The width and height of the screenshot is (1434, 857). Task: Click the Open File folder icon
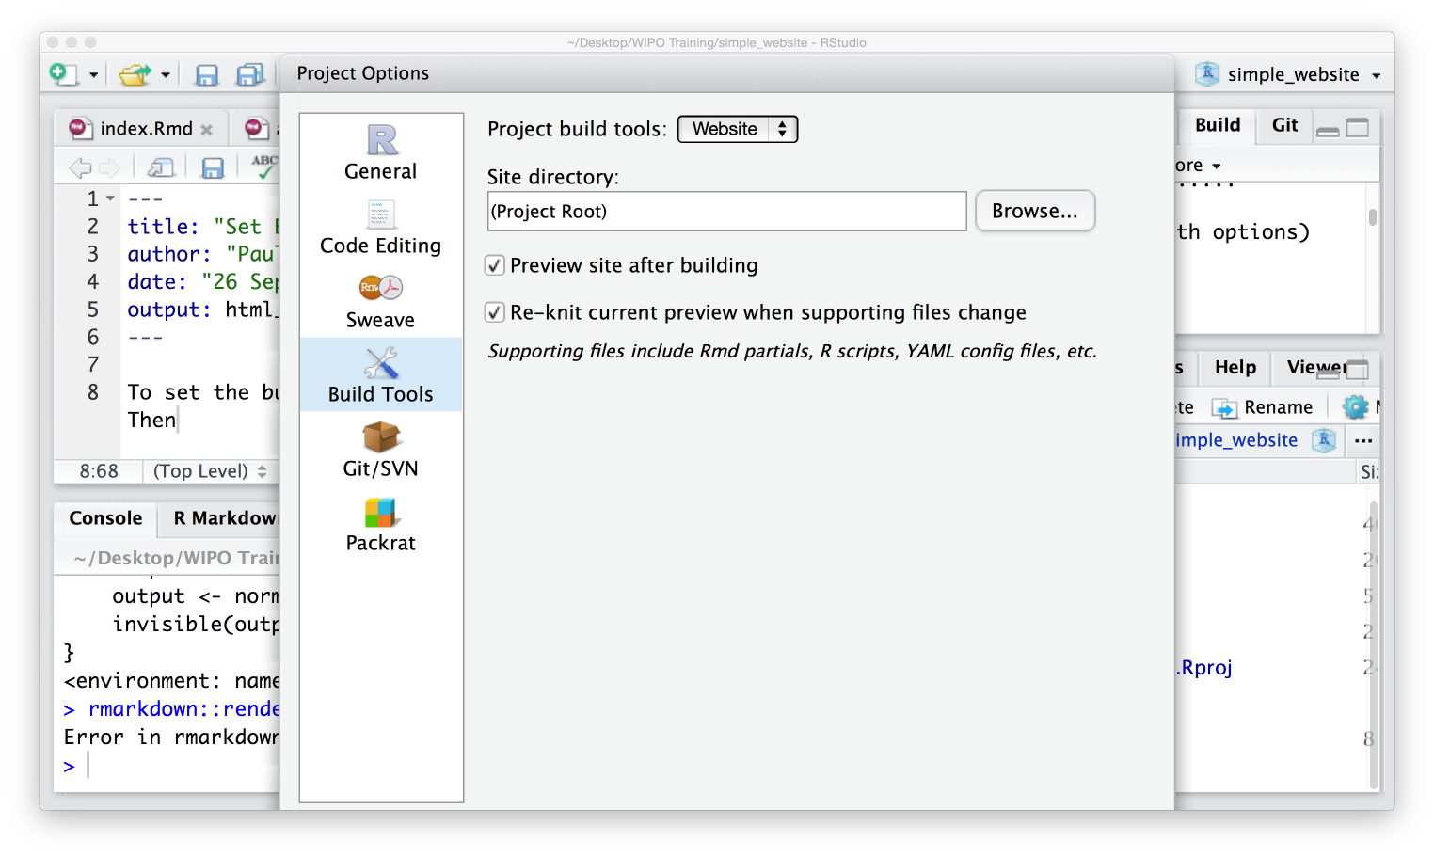click(x=135, y=74)
